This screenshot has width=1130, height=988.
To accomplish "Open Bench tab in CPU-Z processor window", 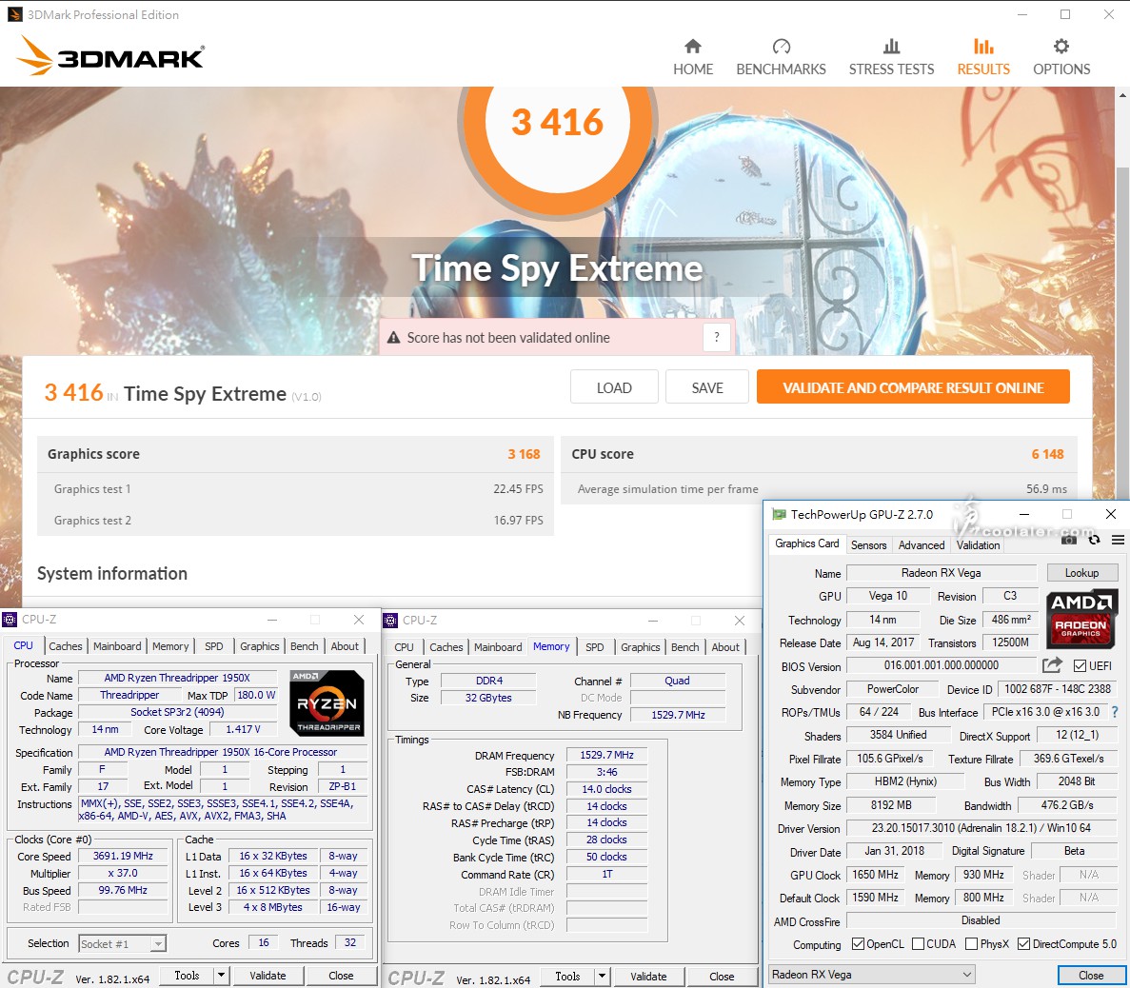I will tap(304, 646).
